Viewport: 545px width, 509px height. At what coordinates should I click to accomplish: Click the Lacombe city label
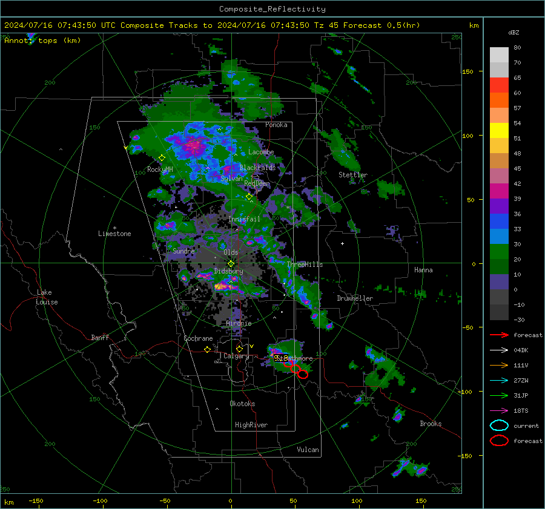(261, 152)
